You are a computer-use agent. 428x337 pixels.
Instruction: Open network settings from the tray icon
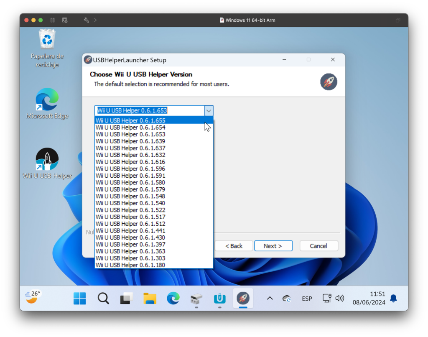tap(327, 298)
